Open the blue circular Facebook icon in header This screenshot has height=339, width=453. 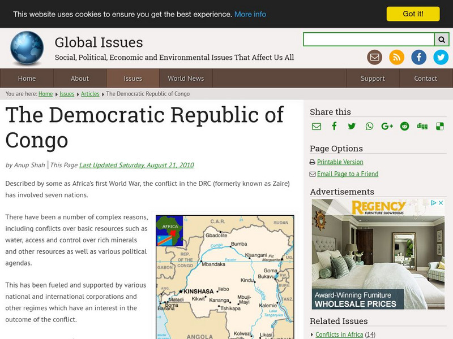click(419, 57)
